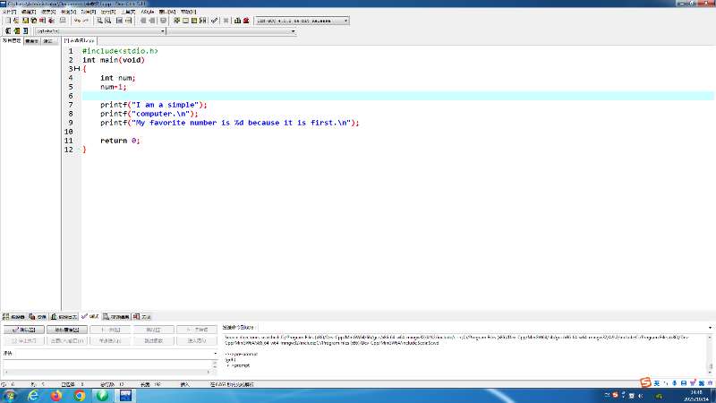Click the Skip Function debug button
716x403 pixels.
[153, 341]
